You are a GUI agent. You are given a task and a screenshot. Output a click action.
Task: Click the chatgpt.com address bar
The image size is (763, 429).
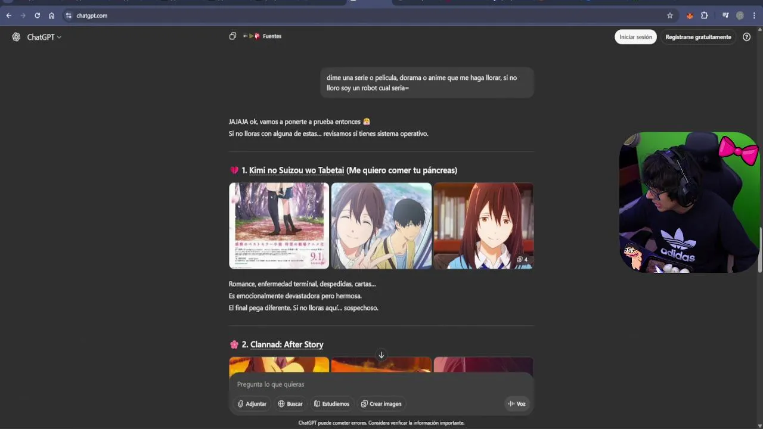370,15
